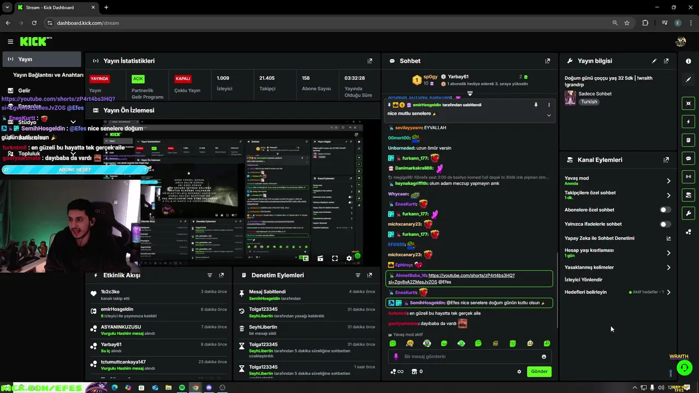
Task: Open chat settings gear icon
Action: (x=519, y=372)
